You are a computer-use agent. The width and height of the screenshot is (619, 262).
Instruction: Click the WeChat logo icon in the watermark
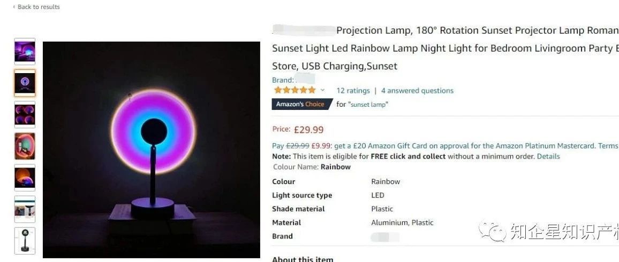coord(492,232)
